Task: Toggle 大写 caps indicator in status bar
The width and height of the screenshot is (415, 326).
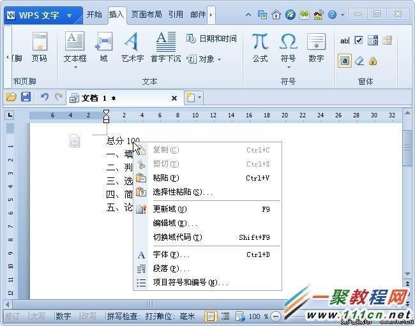Action: (38, 316)
